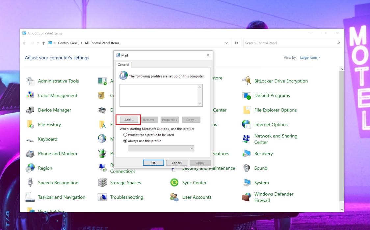Click OK in the Mail dialog

tap(153, 163)
